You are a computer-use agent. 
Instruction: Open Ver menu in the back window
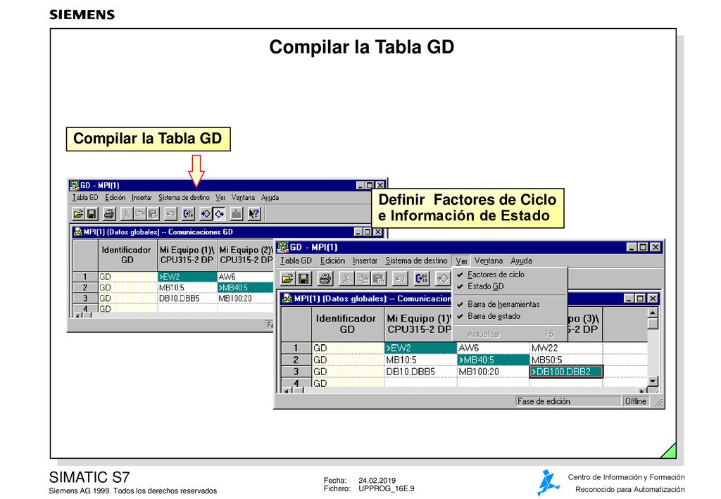coord(220,198)
